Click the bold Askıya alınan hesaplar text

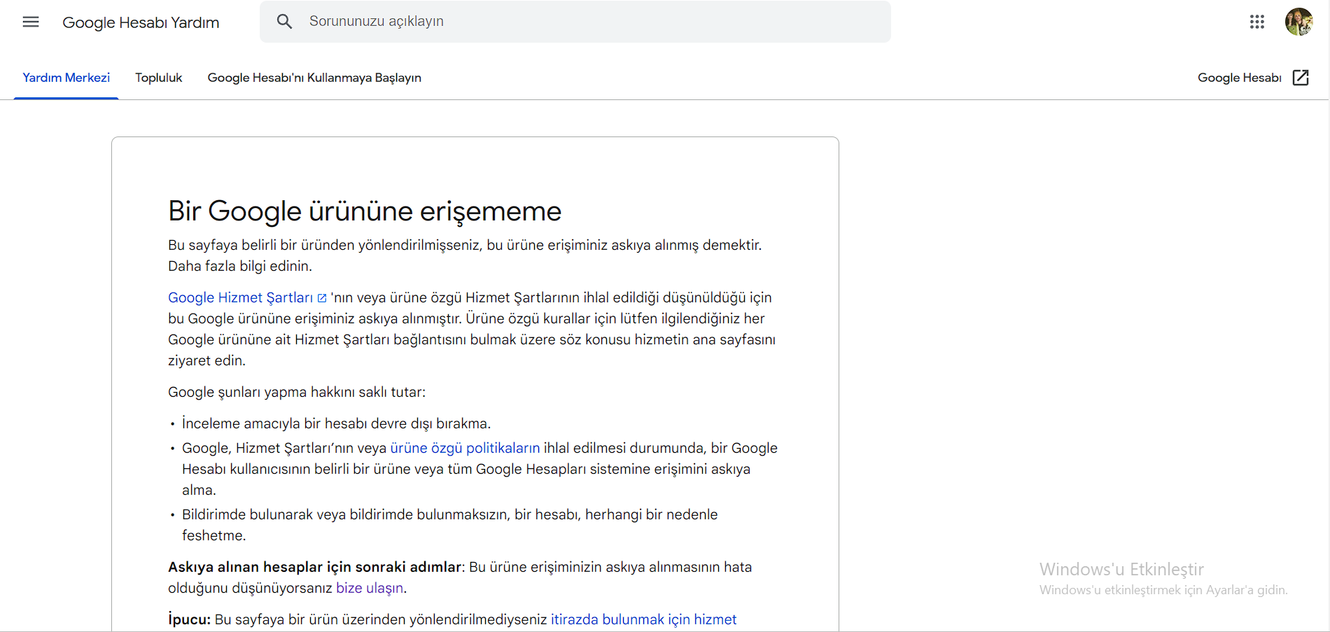(x=315, y=567)
